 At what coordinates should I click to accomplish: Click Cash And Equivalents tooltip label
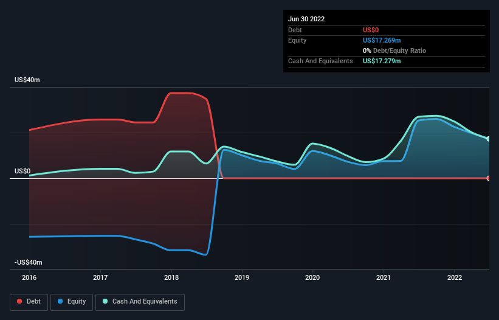coord(320,61)
